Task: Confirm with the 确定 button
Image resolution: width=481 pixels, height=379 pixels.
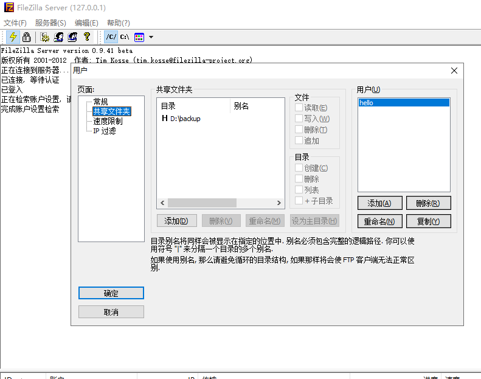Action: pyautogui.click(x=111, y=293)
